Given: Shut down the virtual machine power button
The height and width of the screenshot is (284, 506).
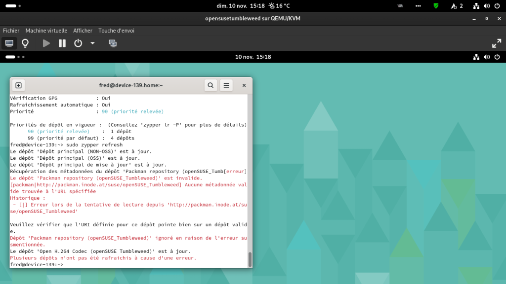Looking at the screenshot, I should pyautogui.click(x=78, y=43).
